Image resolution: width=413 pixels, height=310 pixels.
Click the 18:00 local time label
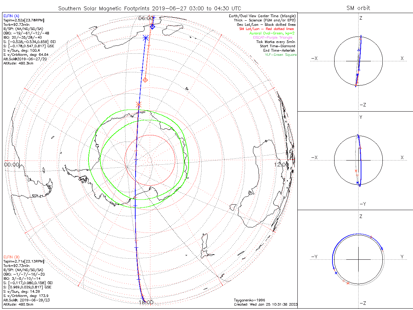(145, 302)
